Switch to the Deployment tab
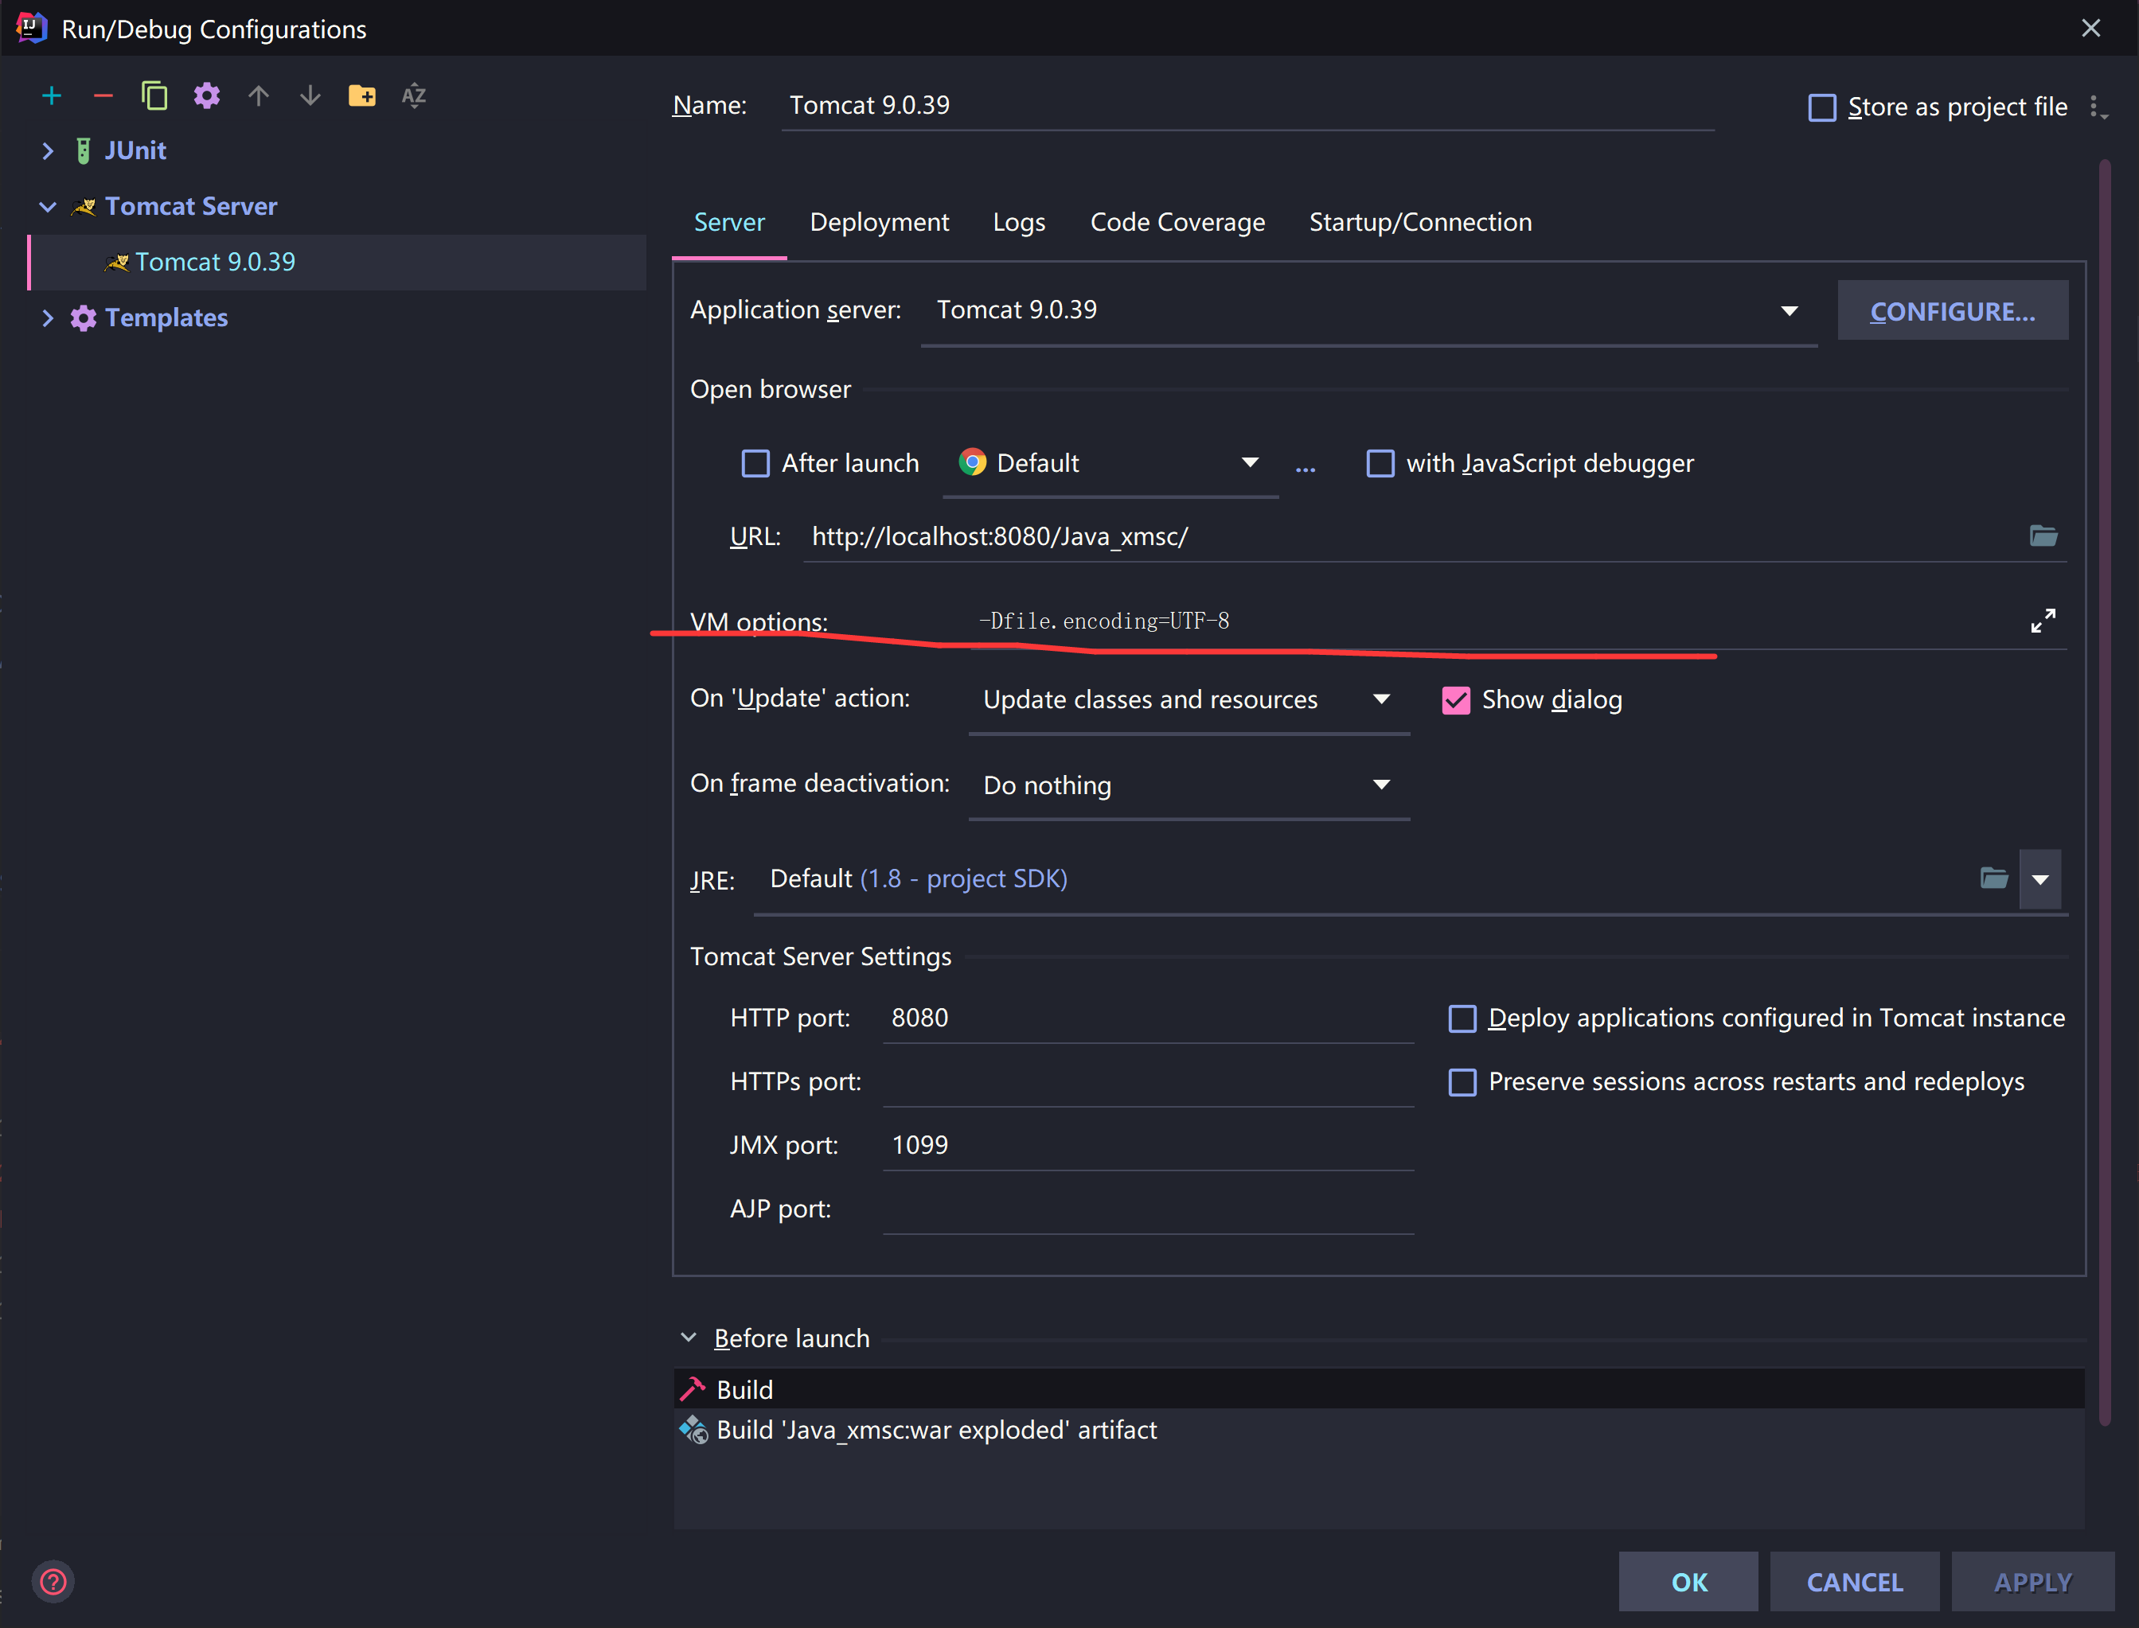The height and width of the screenshot is (1628, 2139). pos(879,222)
